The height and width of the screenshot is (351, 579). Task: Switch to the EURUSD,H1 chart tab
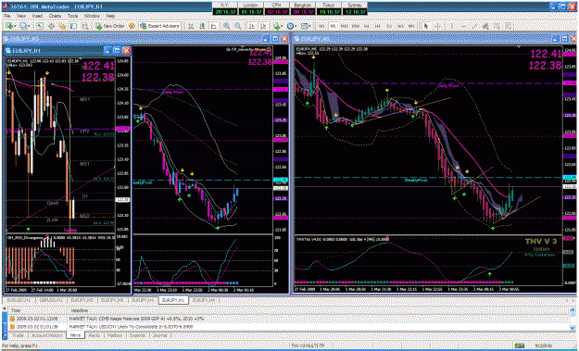pos(19,300)
